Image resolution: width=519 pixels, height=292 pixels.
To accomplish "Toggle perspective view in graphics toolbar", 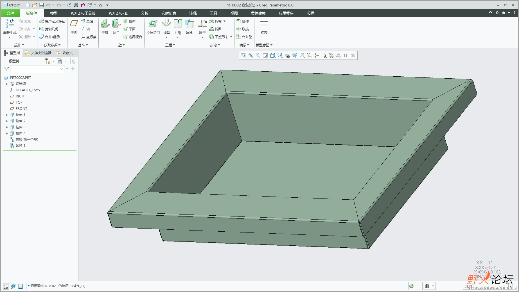I will pyautogui.click(x=295, y=55).
